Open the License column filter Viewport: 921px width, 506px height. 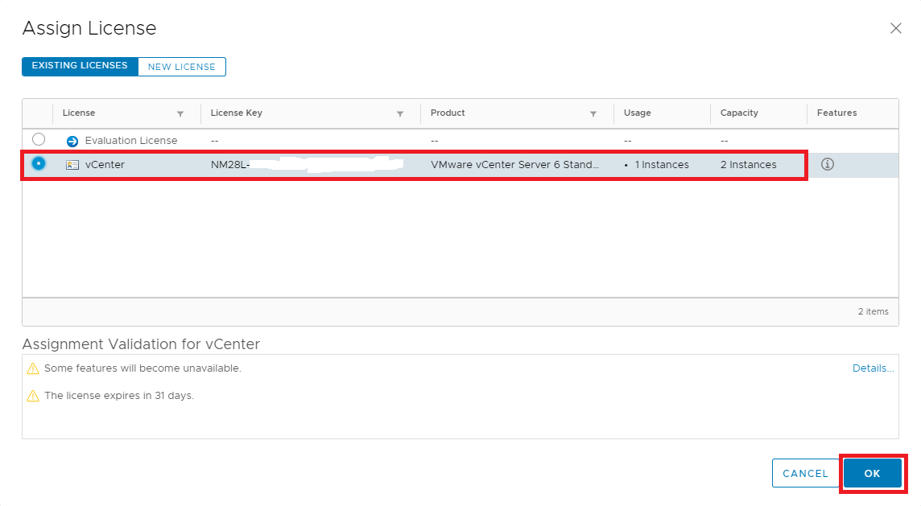click(180, 113)
